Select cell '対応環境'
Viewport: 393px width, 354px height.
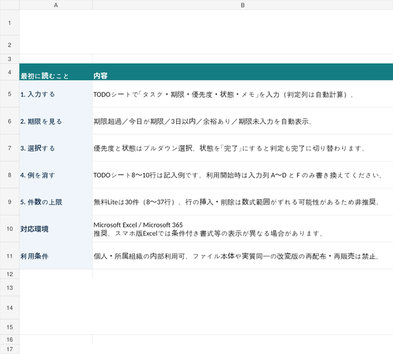tap(56, 229)
